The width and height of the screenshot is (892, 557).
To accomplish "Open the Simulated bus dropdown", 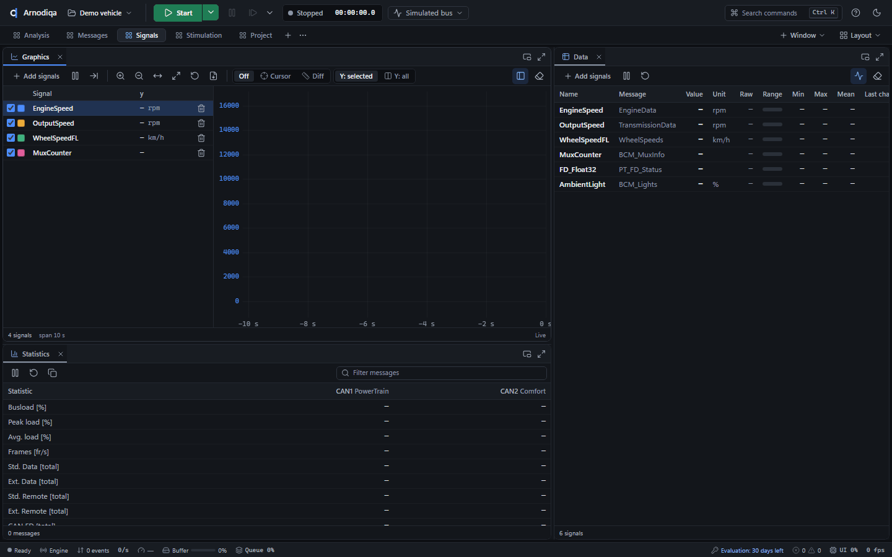I will (428, 13).
